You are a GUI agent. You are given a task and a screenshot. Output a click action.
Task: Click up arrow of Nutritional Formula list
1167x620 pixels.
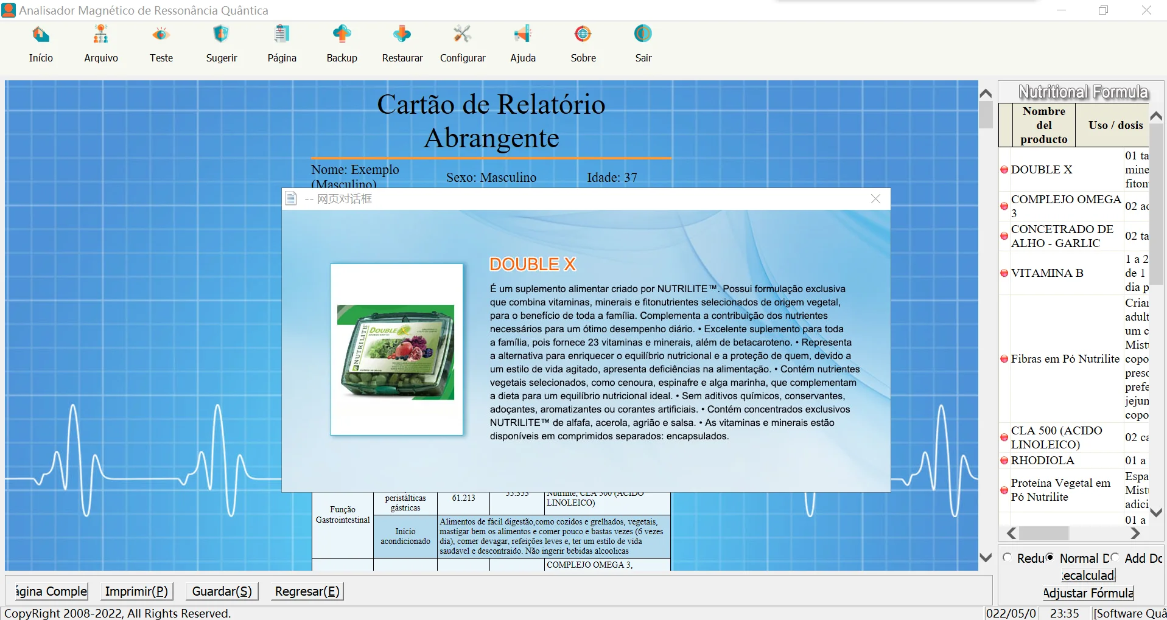tap(1156, 116)
